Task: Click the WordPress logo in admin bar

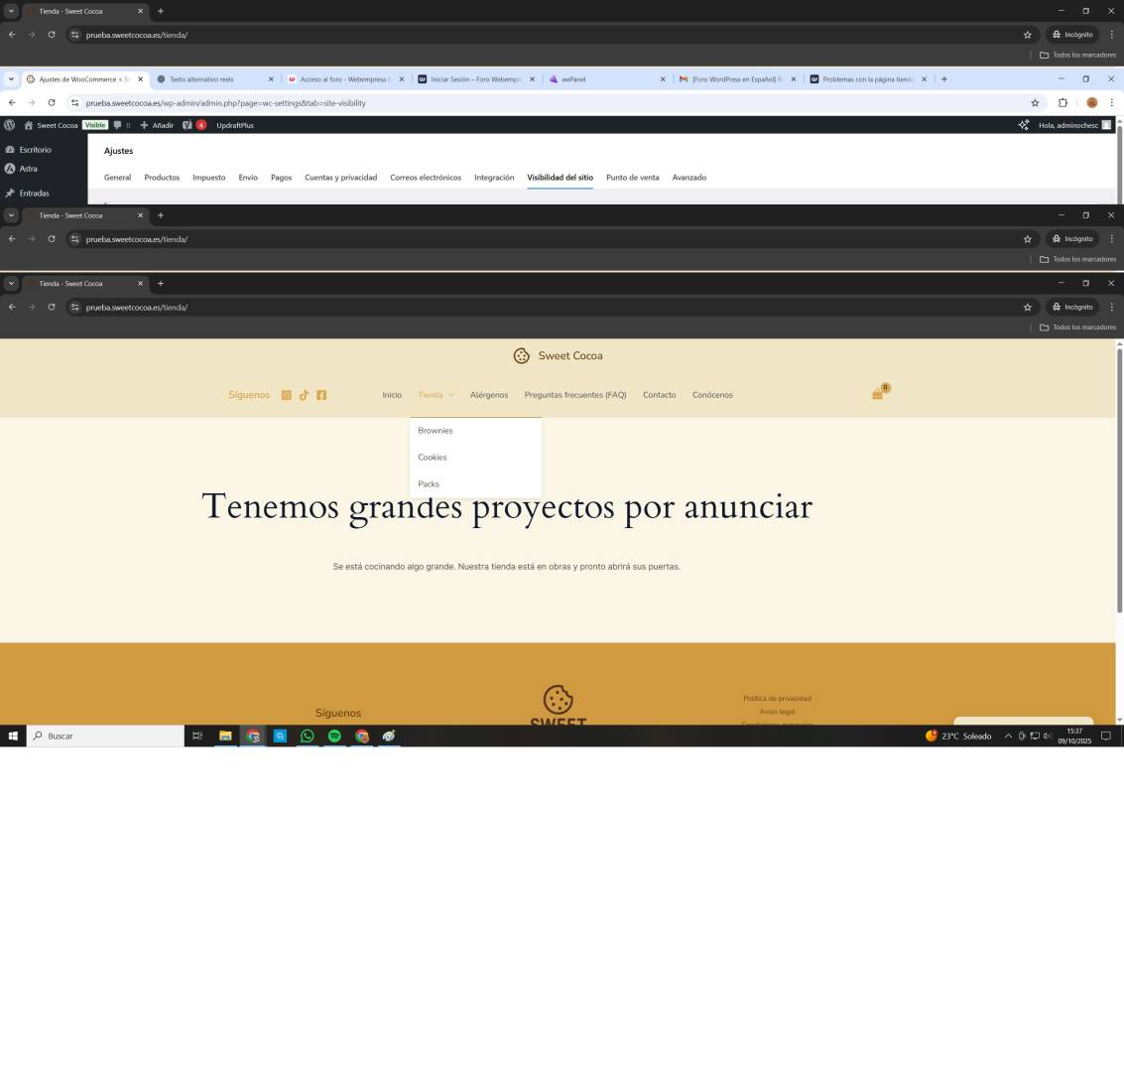Action: coord(10,125)
